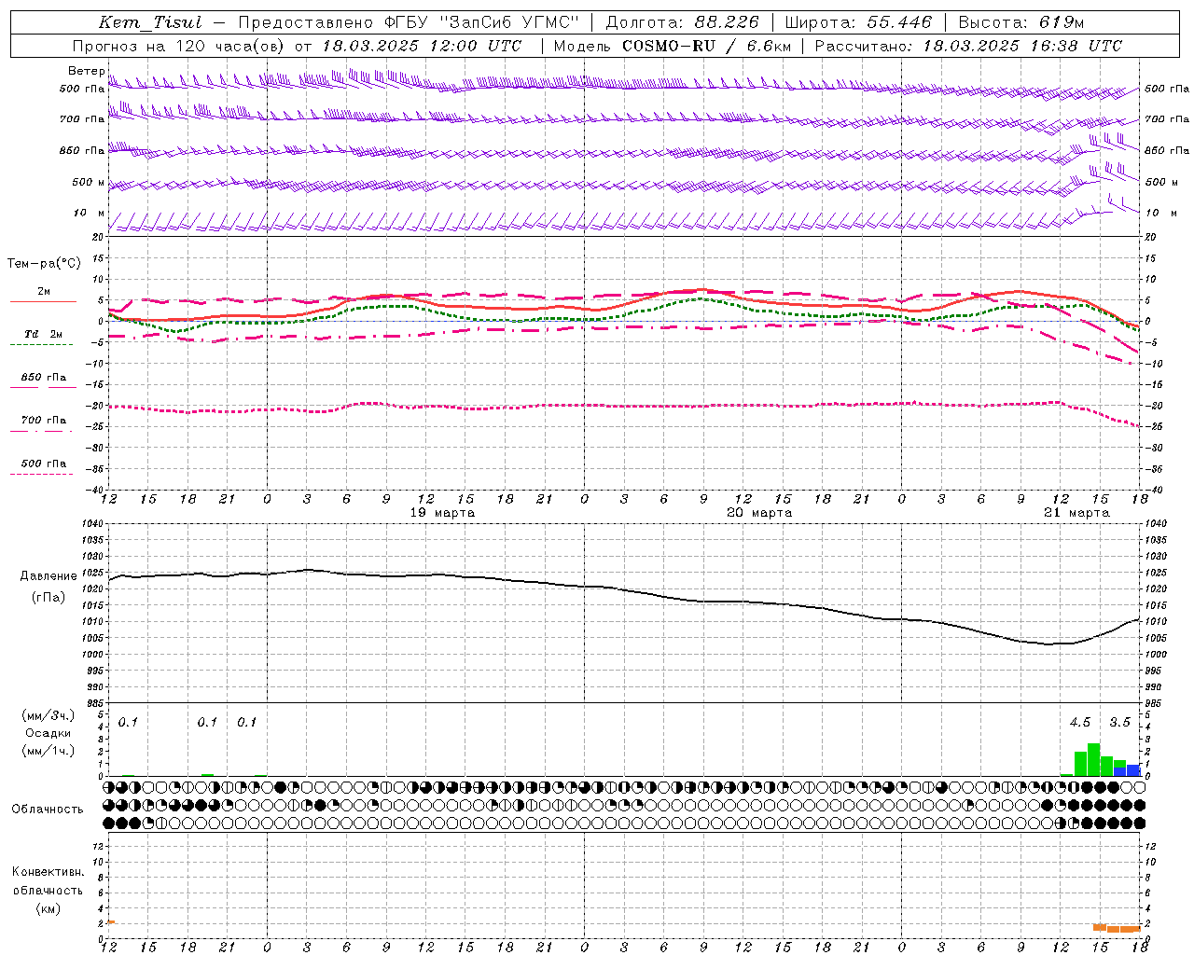Click the "19 марта" date label
Viewport: 1194px width, 955px height.
click(442, 513)
